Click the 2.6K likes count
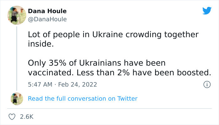The image size is (219, 125). coord(27,117)
